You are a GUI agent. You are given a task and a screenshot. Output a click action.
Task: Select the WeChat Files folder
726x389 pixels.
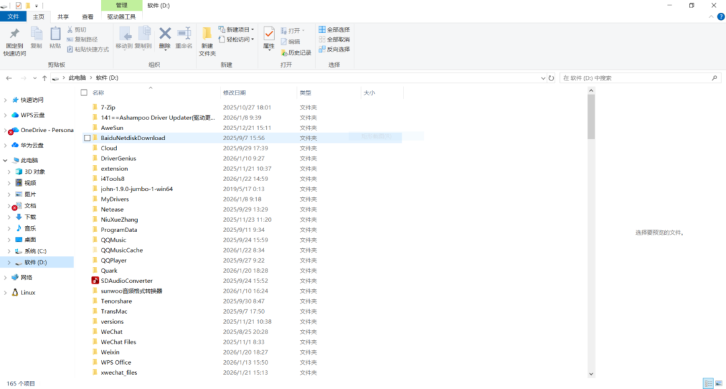[118, 342]
